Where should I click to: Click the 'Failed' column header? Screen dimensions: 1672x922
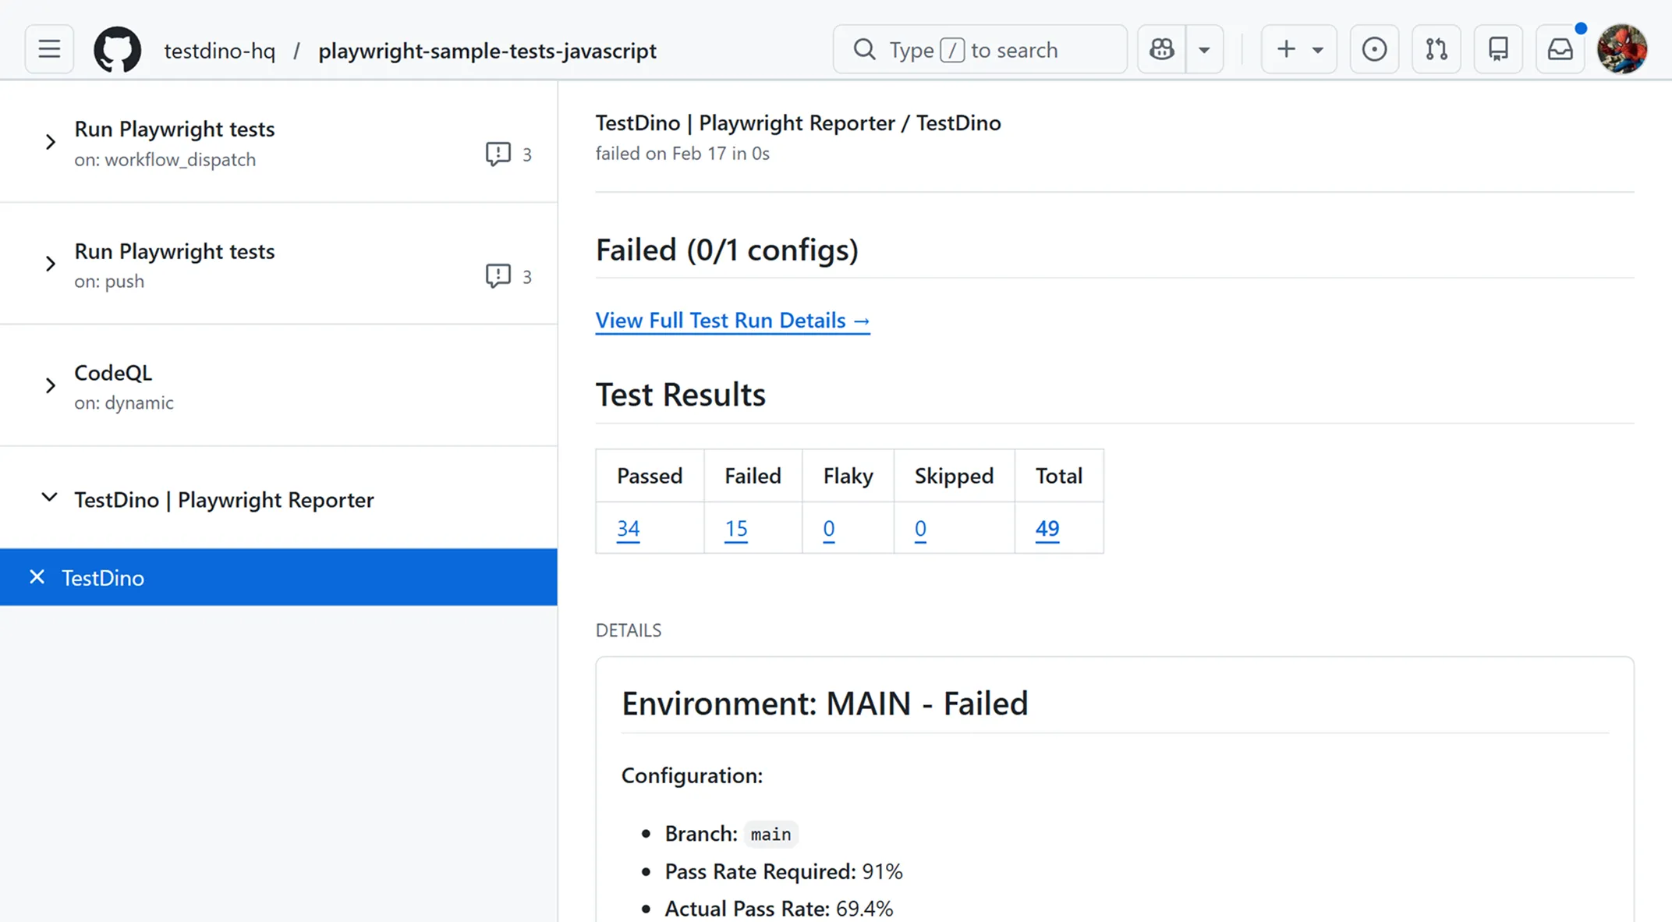[753, 476]
